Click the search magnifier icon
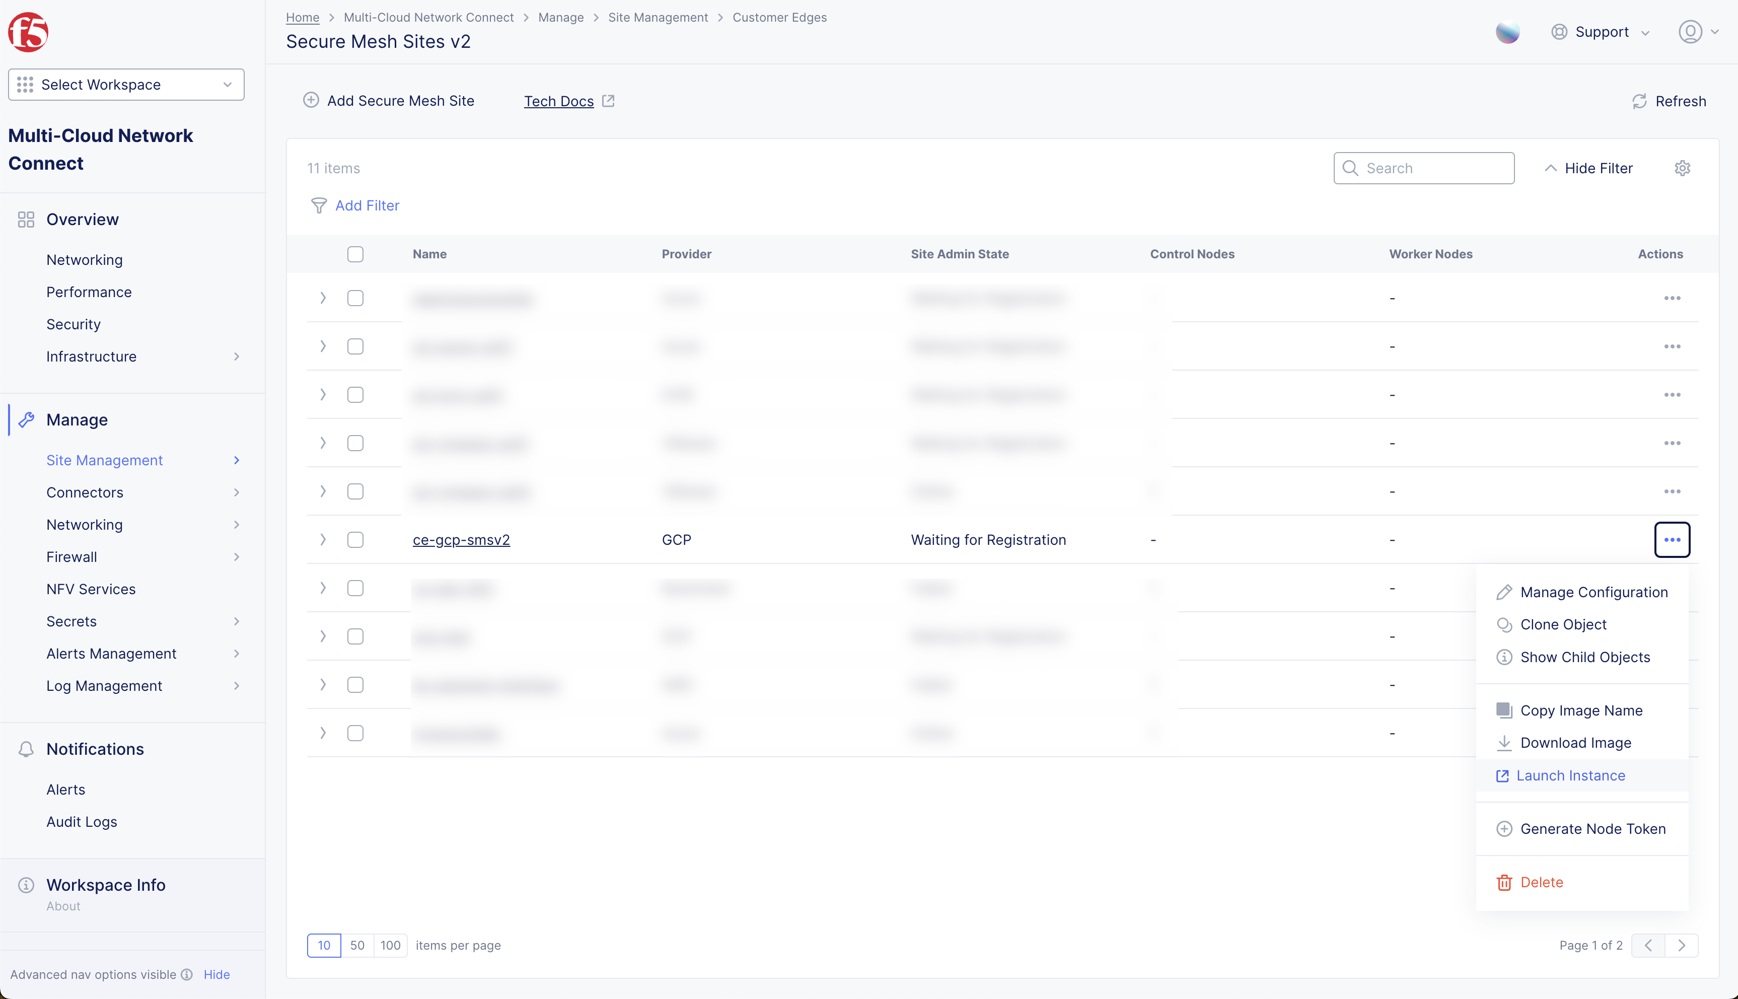This screenshot has width=1738, height=999. (x=1350, y=168)
